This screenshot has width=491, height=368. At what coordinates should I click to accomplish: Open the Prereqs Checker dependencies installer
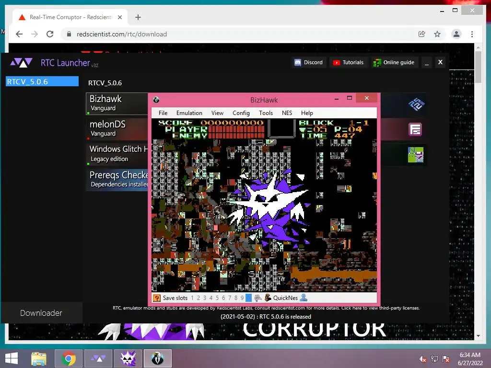[x=117, y=179]
